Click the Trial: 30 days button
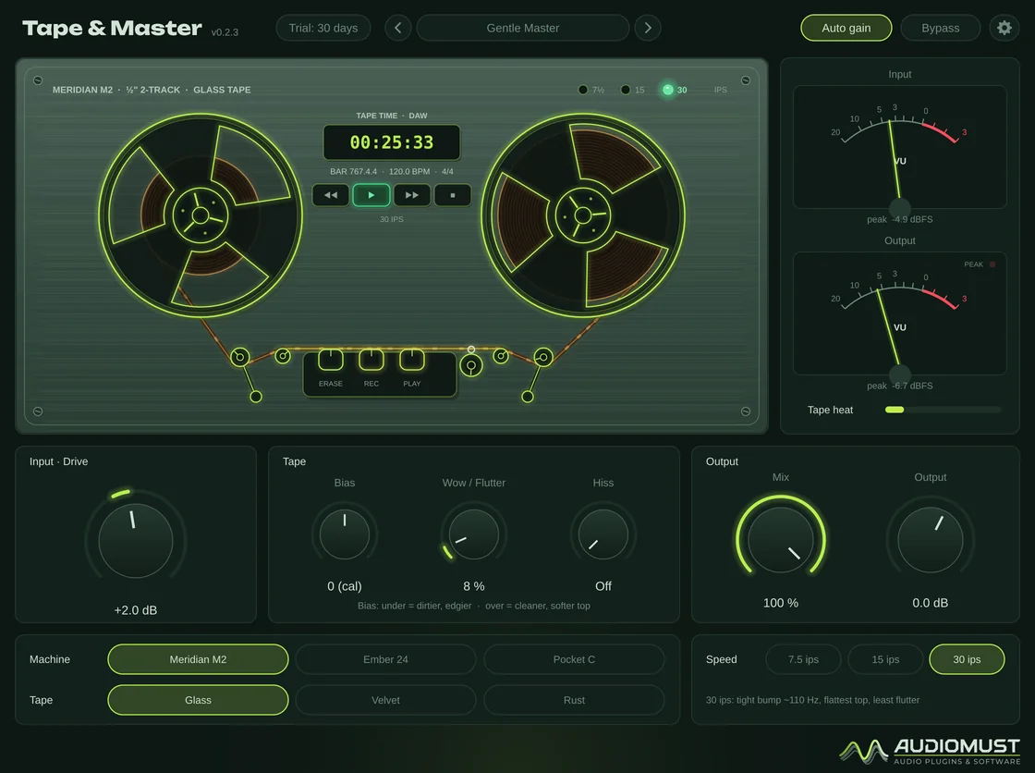Viewport: 1035px width, 773px height. click(323, 28)
